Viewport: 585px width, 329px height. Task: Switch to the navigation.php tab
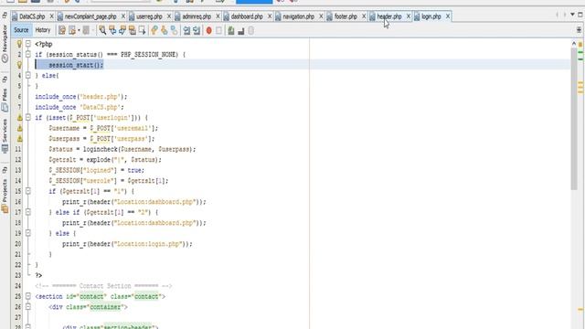click(299, 16)
